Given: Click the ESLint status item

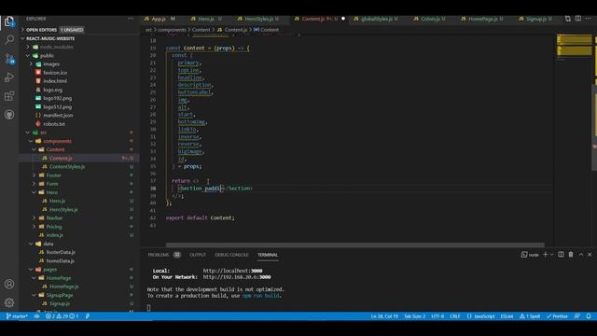Looking at the screenshot, I should 507,316.
